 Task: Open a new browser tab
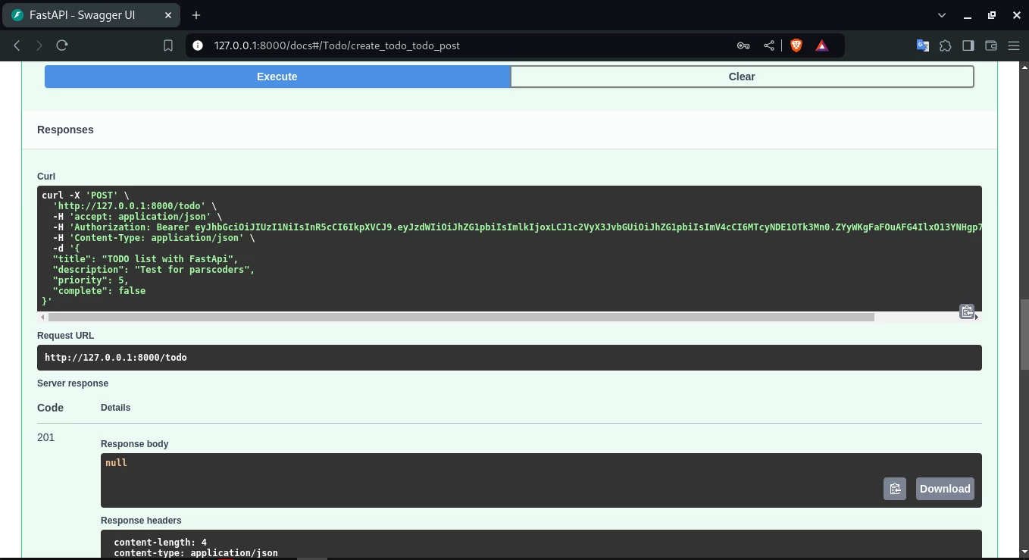coord(196,15)
